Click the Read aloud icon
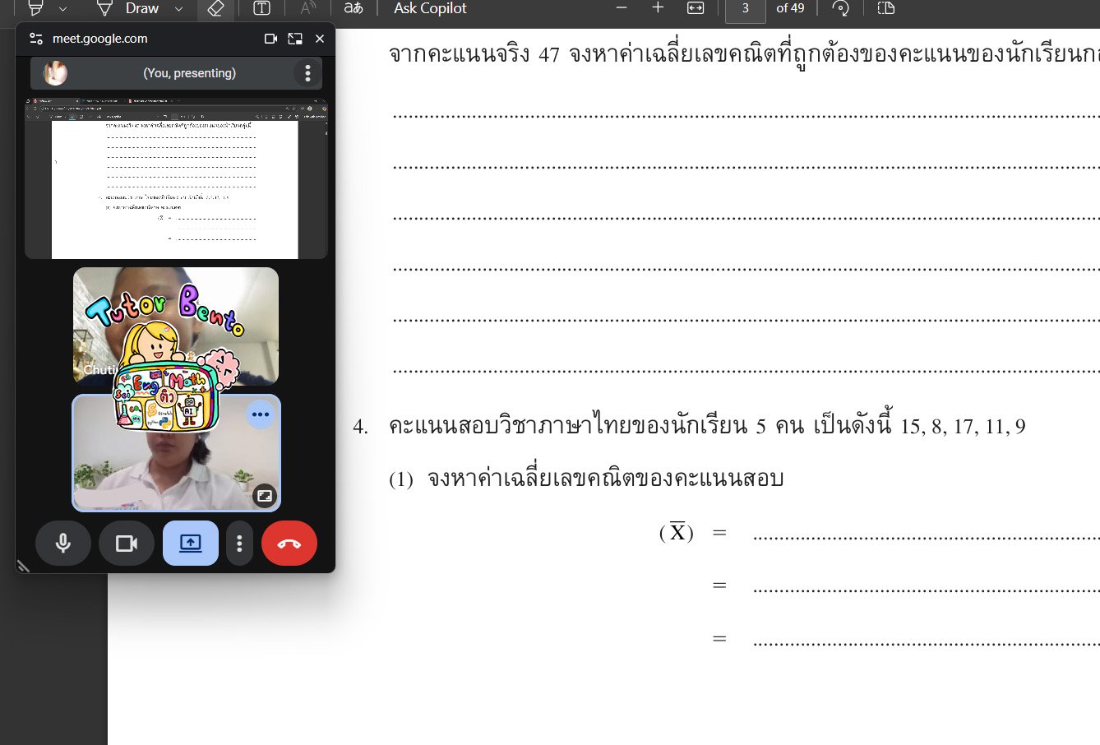Screen dimensions: 1100x745 tap(307, 8)
